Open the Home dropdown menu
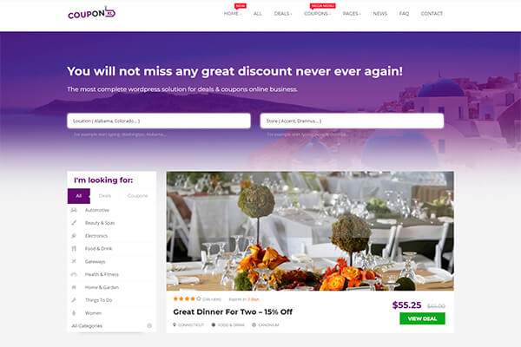The image size is (521, 347). [x=232, y=14]
